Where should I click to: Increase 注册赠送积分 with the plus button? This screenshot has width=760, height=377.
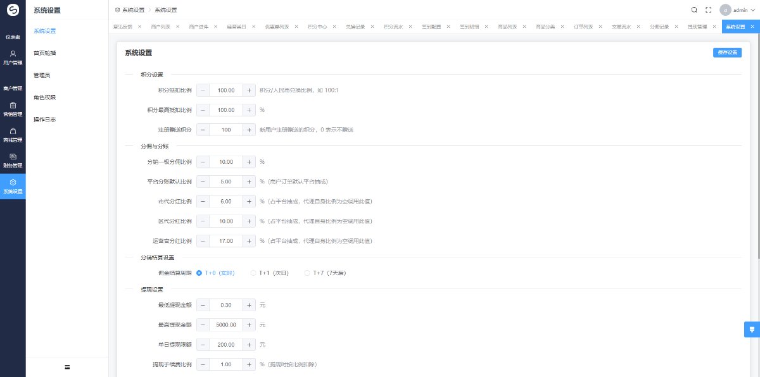tap(249, 130)
